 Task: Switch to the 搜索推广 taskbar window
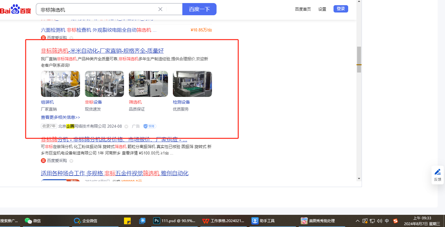click(x=10, y=221)
